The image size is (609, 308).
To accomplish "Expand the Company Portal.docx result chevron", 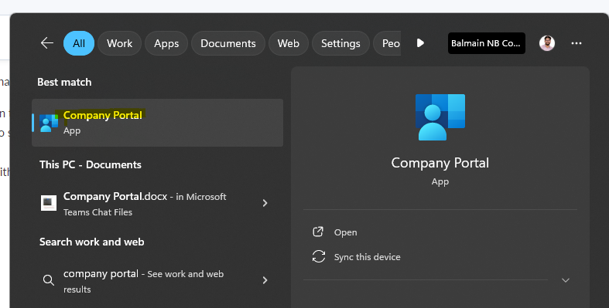I will 265,203.
